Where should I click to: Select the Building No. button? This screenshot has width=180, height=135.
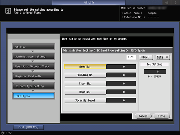[85, 75]
